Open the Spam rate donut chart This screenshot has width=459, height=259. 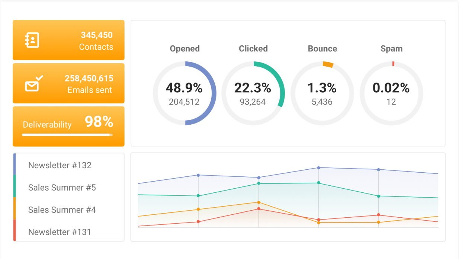[391, 93]
